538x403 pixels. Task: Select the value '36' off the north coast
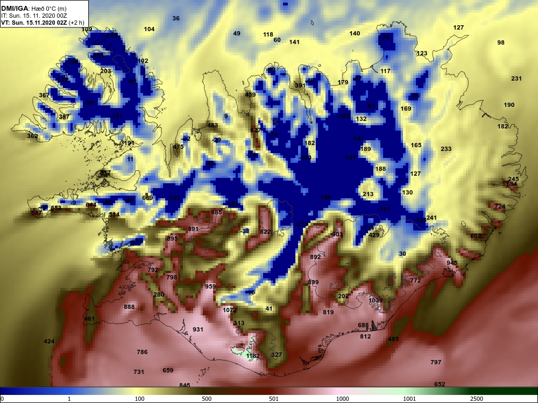pos(176,18)
